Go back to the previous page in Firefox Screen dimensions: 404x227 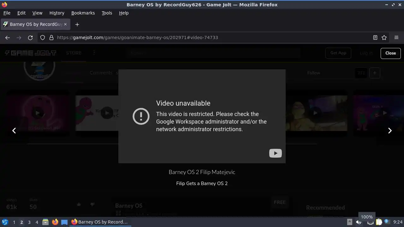tap(8, 38)
